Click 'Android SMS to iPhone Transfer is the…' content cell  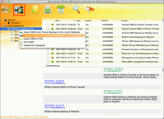click(x=141, y=25)
